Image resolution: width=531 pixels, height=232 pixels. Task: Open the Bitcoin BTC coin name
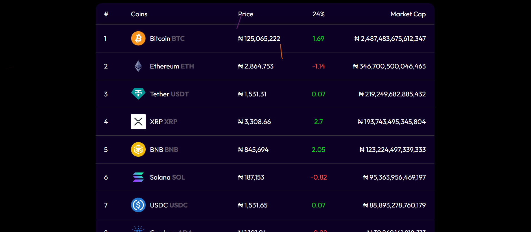point(167,39)
